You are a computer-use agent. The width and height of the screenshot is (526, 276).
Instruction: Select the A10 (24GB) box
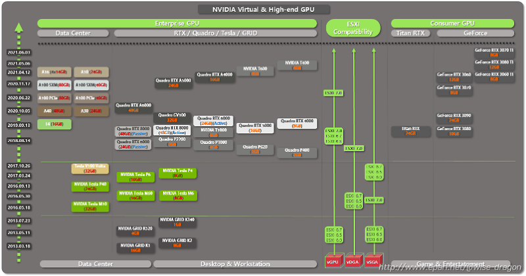91,72
